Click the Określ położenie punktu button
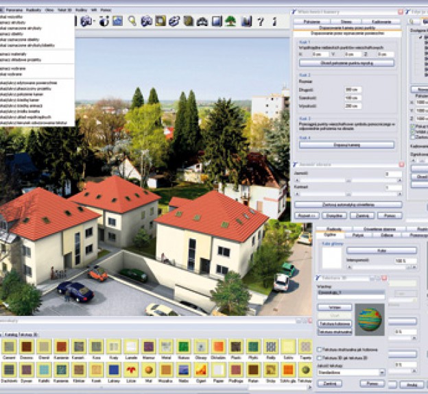The height and width of the screenshot is (394, 428). point(346,63)
